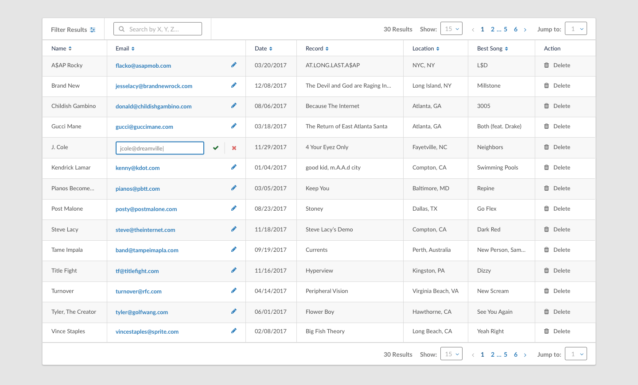Edit Post Malone's email via pencil icon
This screenshot has width=638, height=385.
point(234,208)
